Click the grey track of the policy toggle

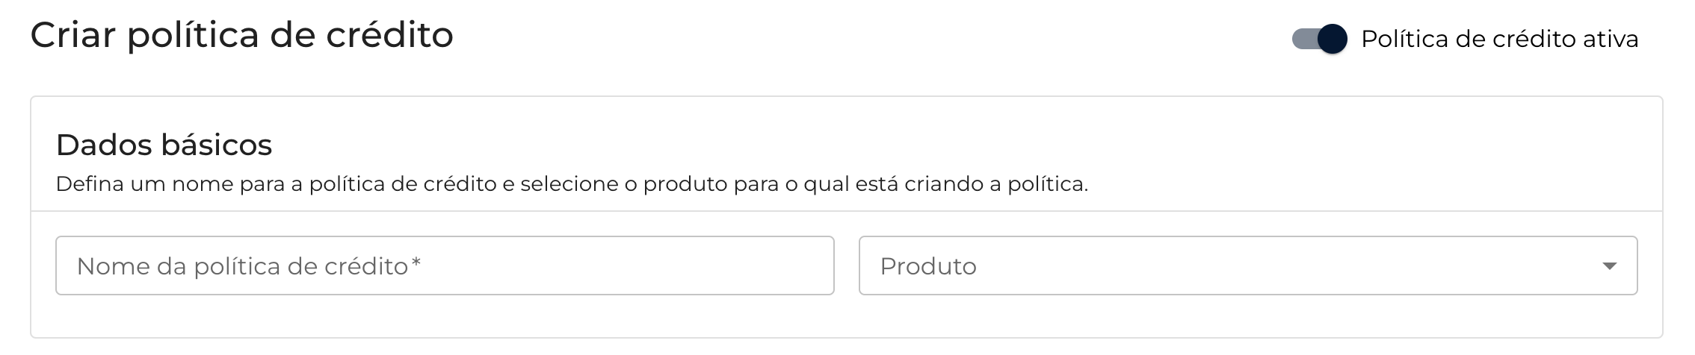[x=1303, y=39]
